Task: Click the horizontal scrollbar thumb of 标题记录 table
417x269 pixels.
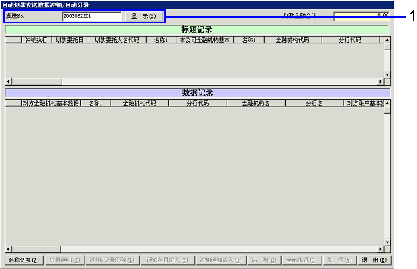Action: (36, 82)
